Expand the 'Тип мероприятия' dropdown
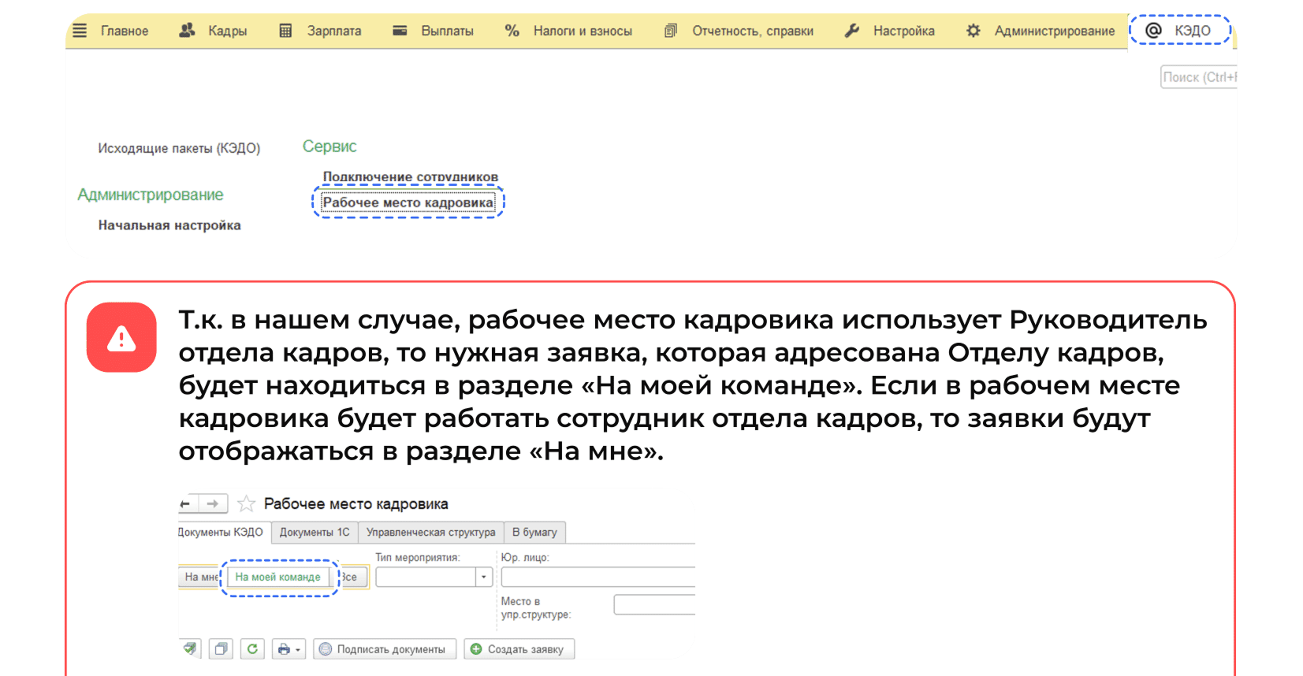The height and width of the screenshot is (676, 1303). click(x=484, y=578)
